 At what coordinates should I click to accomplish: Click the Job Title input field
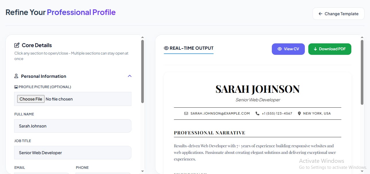tap(73, 152)
